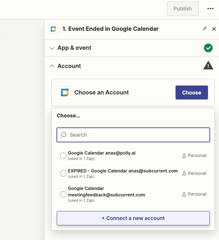Viewport: 219px width, 240px height.
Task: Click Connect a new account button
Action: (x=133, y=218)
